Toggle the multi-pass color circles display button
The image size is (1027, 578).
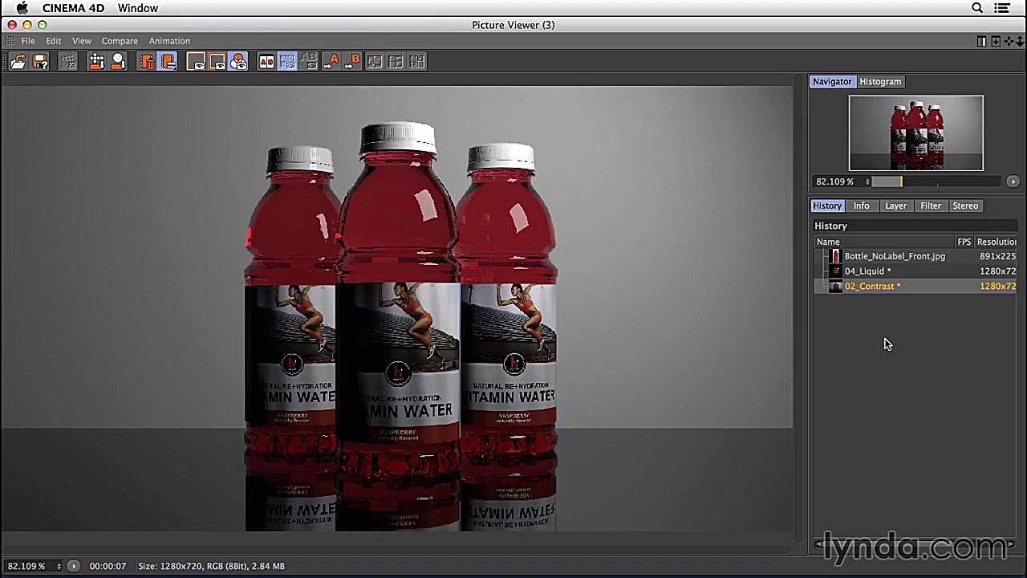click(238, 62)
